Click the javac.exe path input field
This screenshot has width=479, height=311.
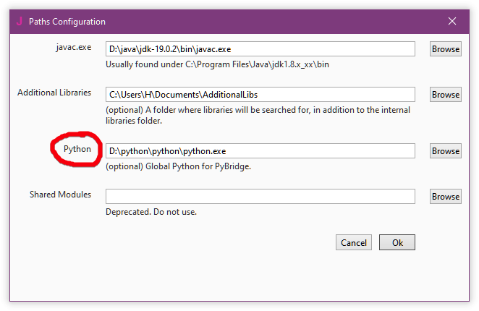(x=260, y=49)
